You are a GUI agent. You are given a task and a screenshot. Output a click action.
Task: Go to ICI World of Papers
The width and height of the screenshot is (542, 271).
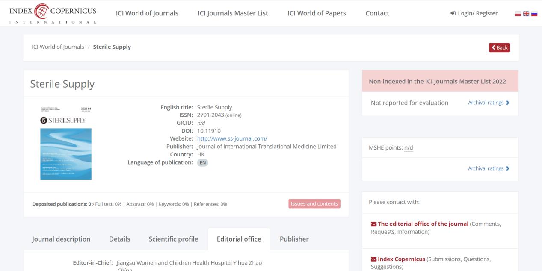317,13
